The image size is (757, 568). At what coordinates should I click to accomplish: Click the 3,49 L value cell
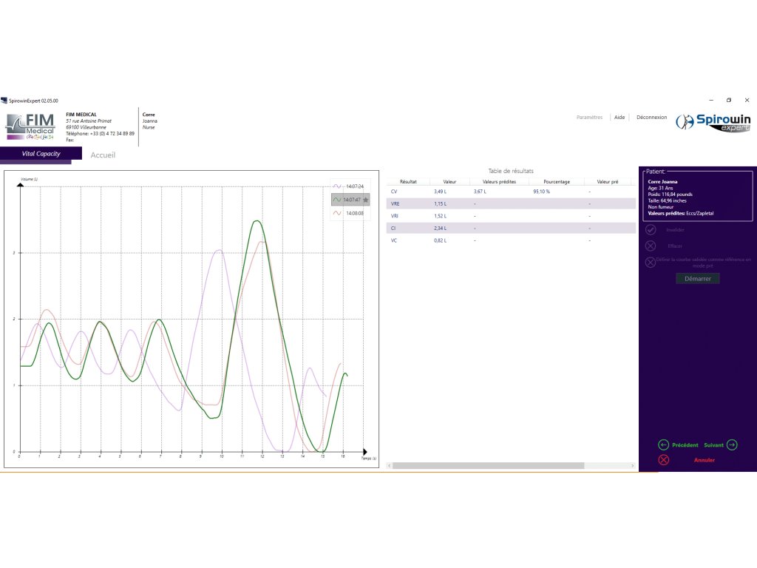tap(440, 192)
